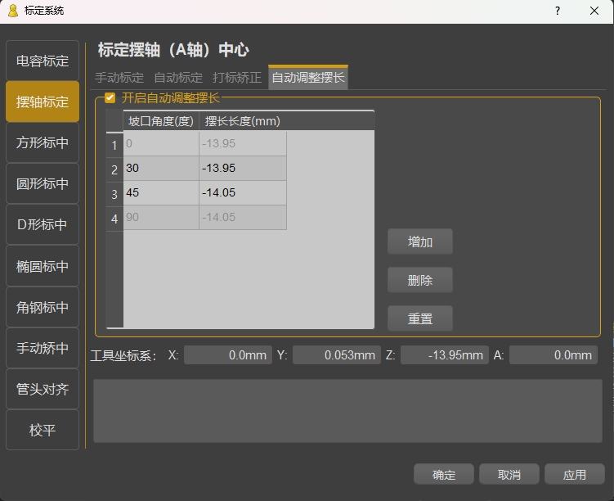
Task: Click the 删除 button to delete row
Action: coord(420,280)
